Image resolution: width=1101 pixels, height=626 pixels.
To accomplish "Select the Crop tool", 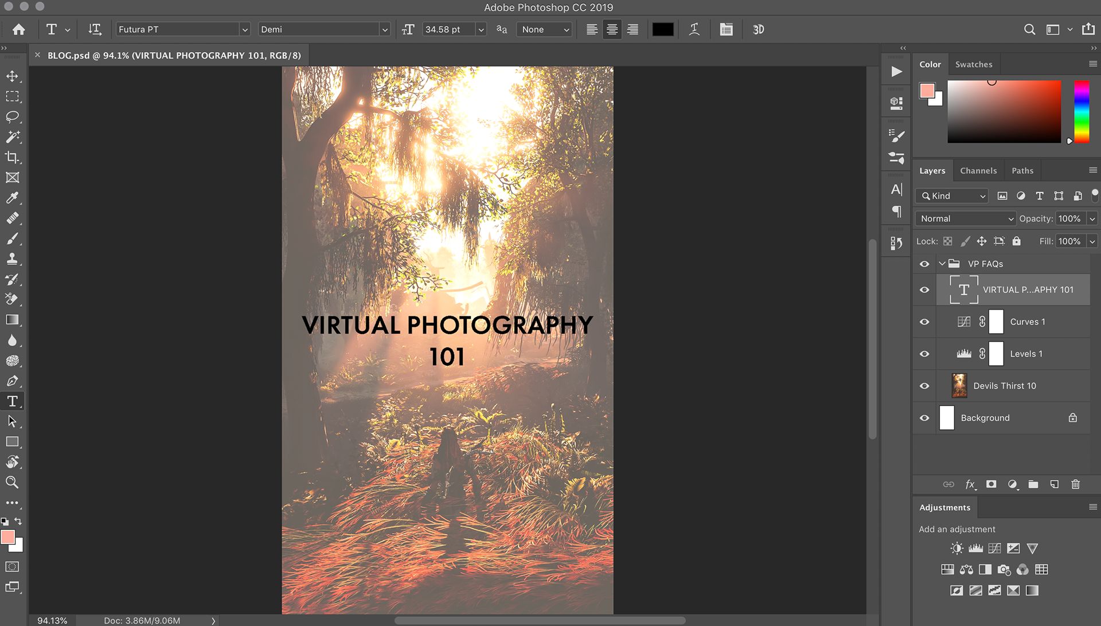I will coord(12,157).
